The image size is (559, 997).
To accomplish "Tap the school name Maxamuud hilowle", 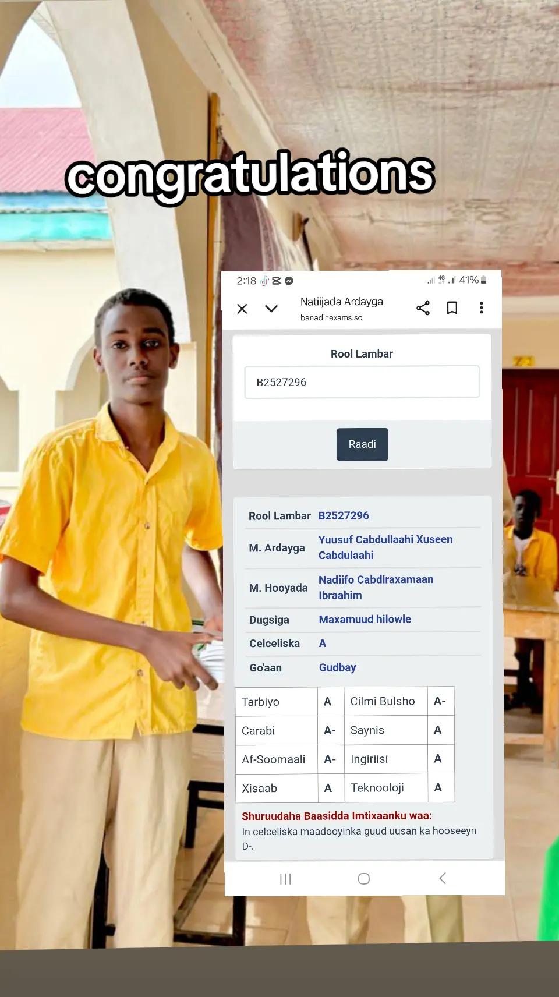I will click(365, 619).
